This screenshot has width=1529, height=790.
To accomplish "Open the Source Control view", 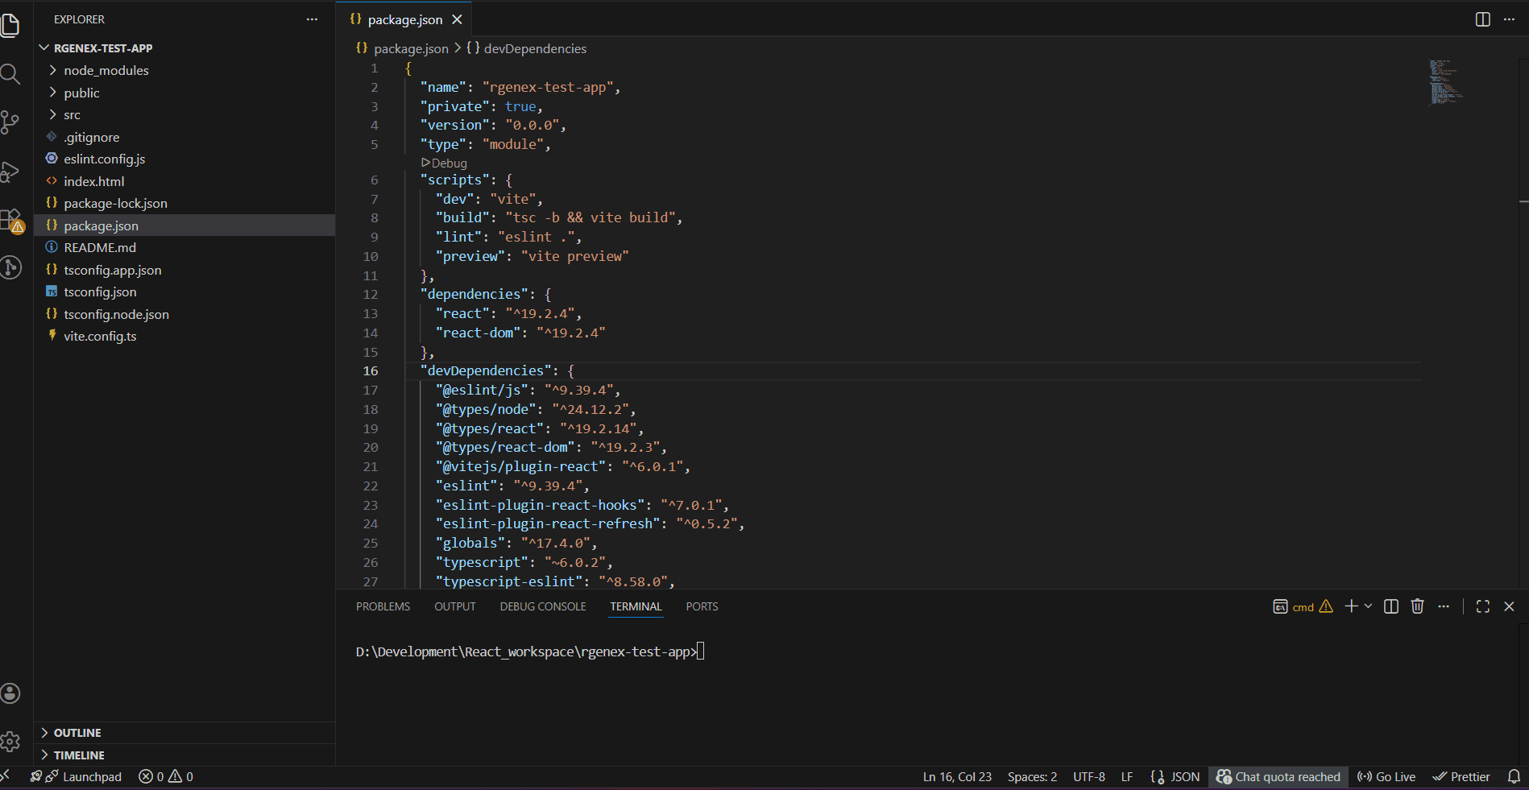I will 10,122.
